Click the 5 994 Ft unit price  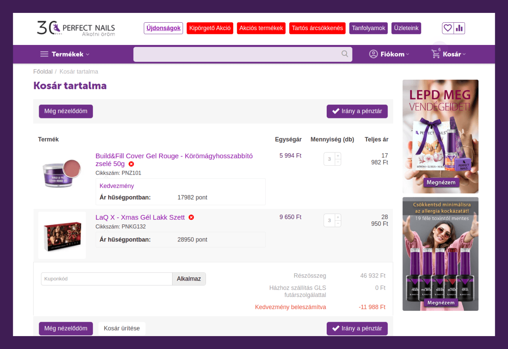pyautogui.click(x=290, y=156)
